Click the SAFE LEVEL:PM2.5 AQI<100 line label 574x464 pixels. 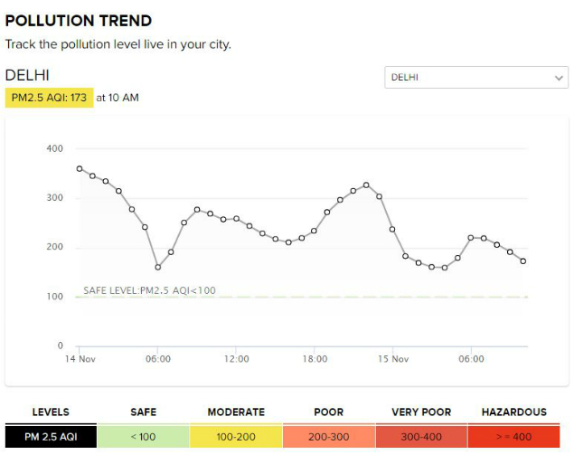tap(149, 290)
